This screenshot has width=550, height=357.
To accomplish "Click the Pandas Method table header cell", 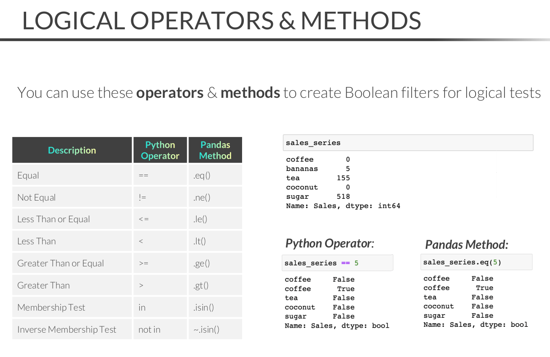I will (x=215, y=150).
